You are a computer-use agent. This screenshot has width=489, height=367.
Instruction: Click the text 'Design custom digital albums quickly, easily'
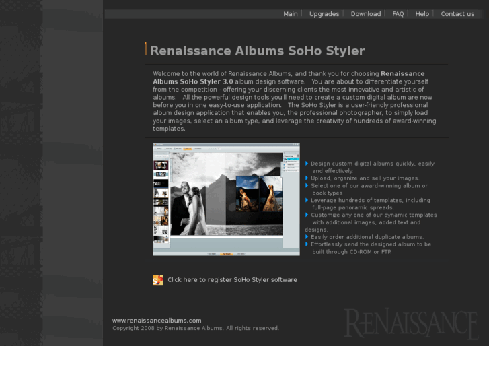(373, 164)
